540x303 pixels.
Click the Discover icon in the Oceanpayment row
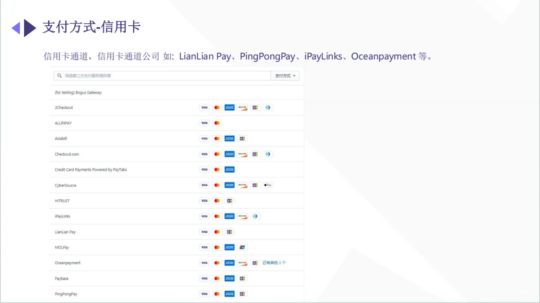tap(242, 263)
